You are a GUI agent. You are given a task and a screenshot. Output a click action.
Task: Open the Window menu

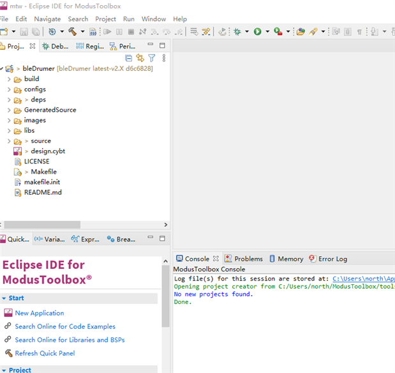(x=154, y=19)
